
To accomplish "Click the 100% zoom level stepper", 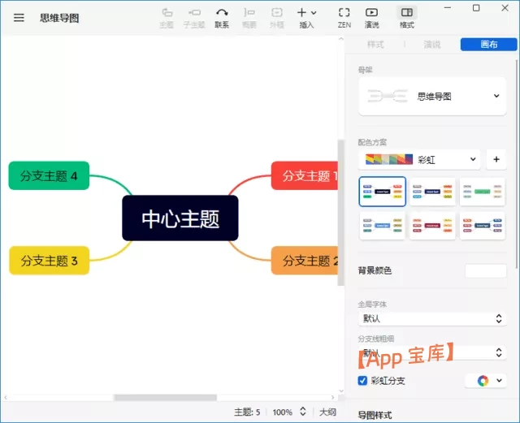I will tap(302, 412).
